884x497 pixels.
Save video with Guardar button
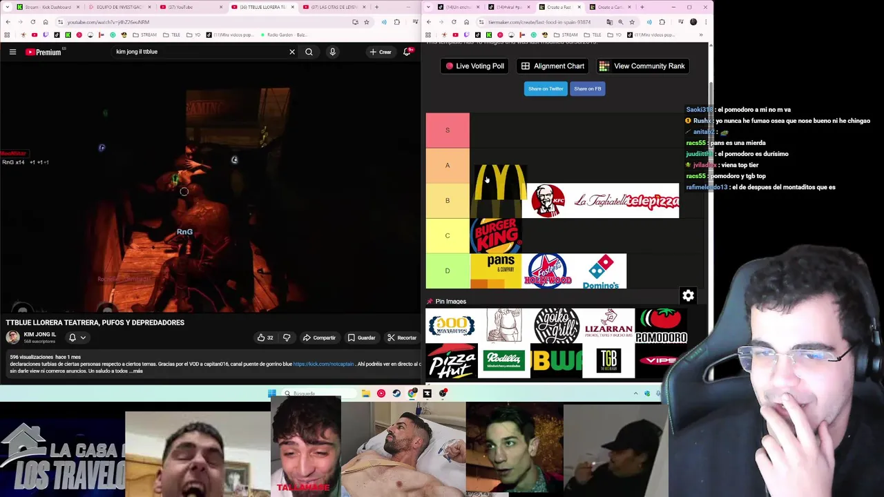[361, 338]
